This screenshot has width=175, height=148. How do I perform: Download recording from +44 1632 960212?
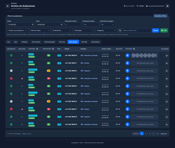[x=167, y=71]
